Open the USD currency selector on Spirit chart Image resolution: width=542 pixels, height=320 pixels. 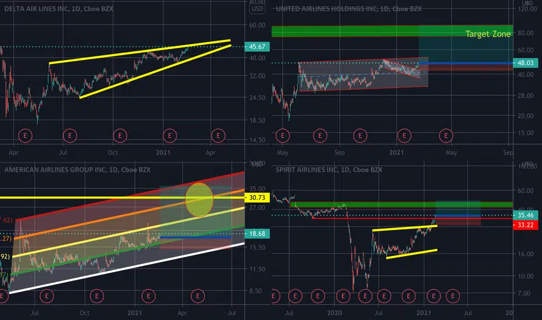coord(527,163)
